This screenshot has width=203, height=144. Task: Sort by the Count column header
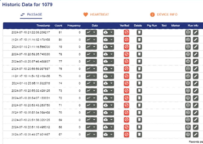[x=59, y=26]
